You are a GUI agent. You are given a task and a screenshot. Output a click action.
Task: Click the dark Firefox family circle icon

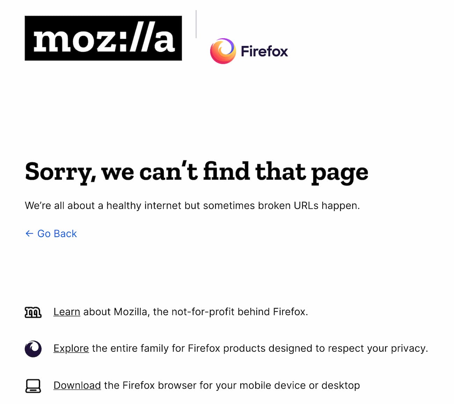pos(33,348)
